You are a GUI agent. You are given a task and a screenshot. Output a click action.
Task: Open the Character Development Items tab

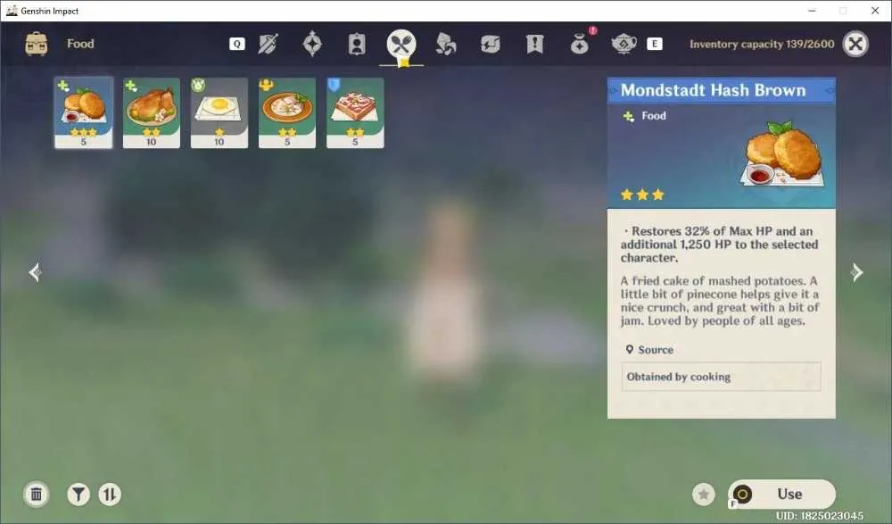357,44
